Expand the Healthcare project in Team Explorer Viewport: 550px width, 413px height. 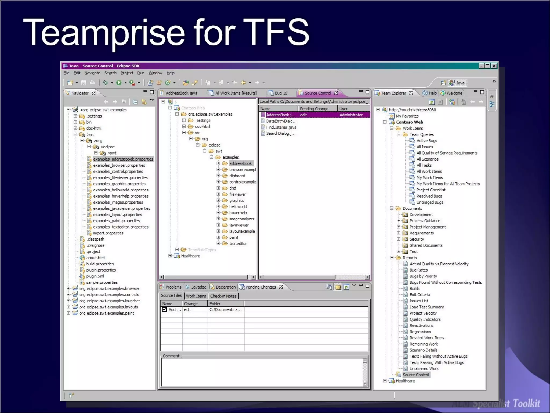(385, 381)
